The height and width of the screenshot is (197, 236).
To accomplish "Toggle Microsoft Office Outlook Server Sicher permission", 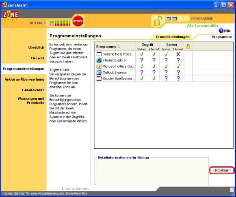I will pyautogui.click(x=166, y=66).
